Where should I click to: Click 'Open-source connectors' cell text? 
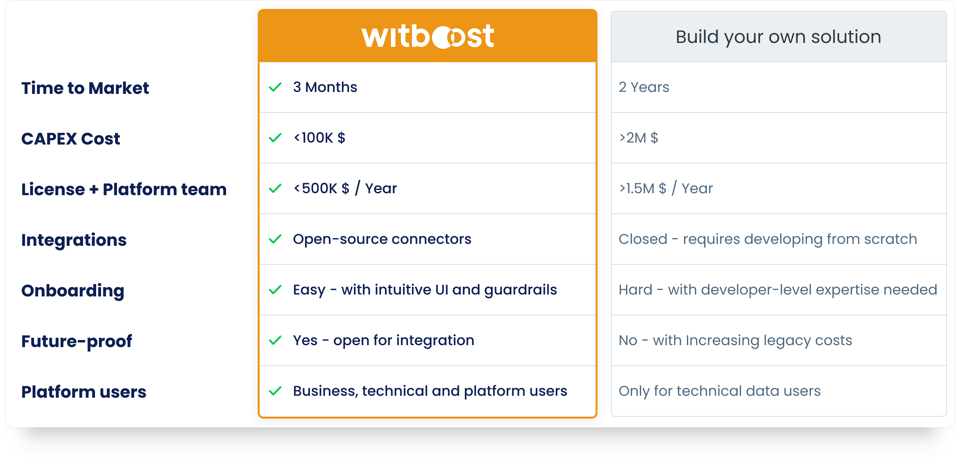tap(382, 239)
